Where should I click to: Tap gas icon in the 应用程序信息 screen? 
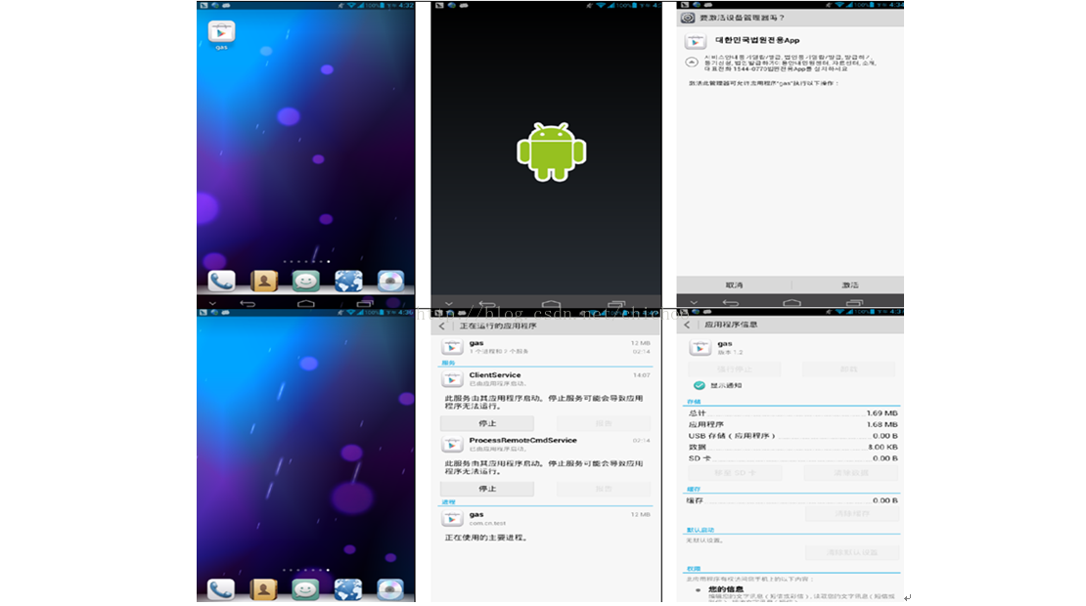(701, 347)
